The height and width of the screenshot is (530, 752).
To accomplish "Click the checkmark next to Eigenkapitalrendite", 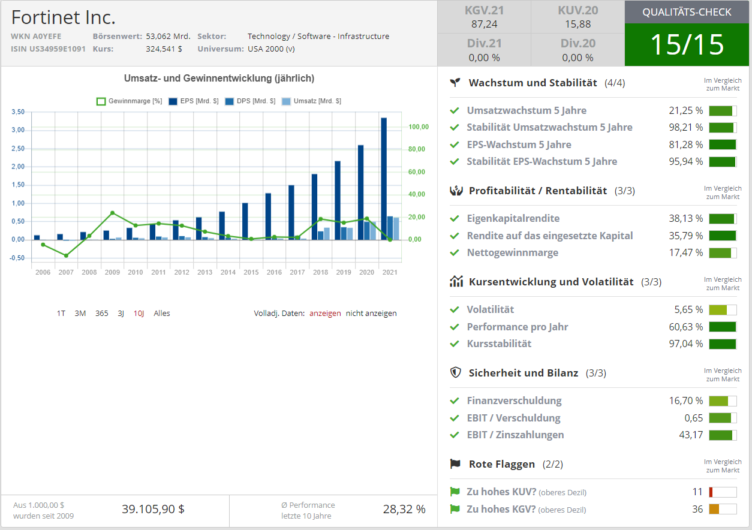I will tap(455, 219).
